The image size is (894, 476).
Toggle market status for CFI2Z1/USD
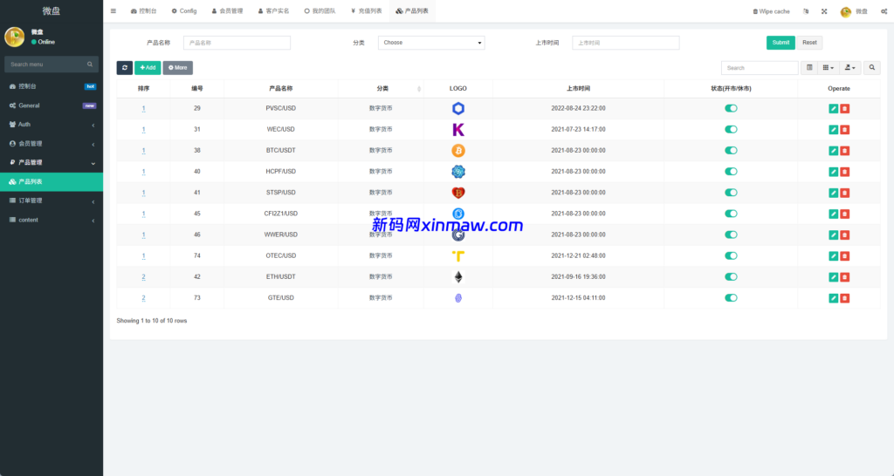731,214
